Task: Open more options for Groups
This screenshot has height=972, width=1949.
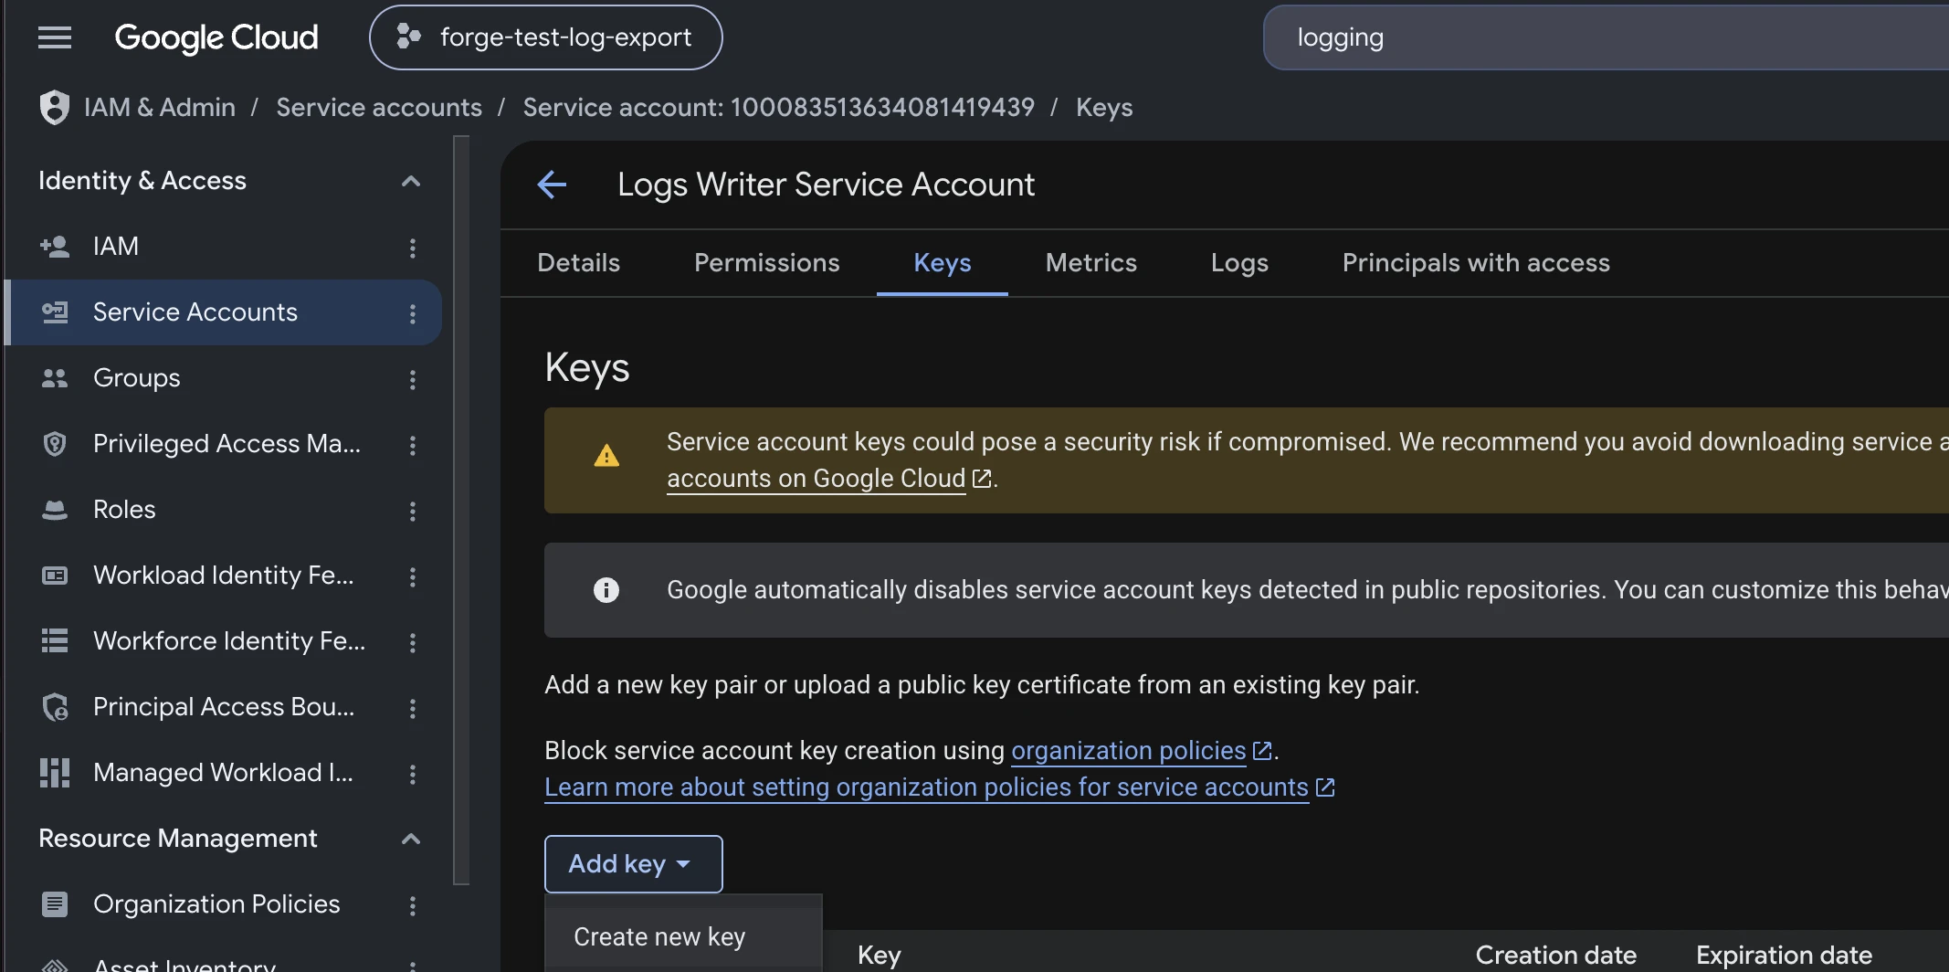Action: [413, 379]
